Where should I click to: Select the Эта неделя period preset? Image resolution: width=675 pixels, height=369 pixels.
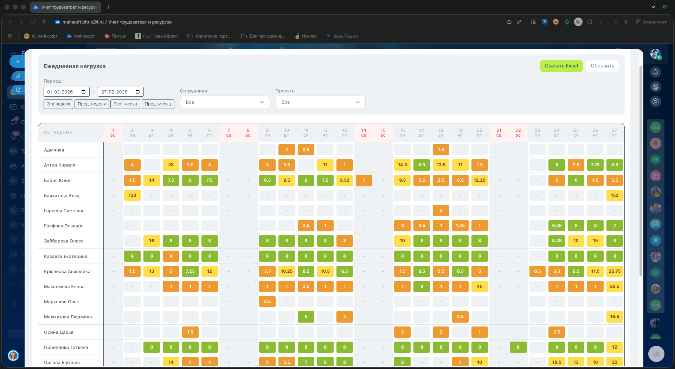[x=58, y=104]
